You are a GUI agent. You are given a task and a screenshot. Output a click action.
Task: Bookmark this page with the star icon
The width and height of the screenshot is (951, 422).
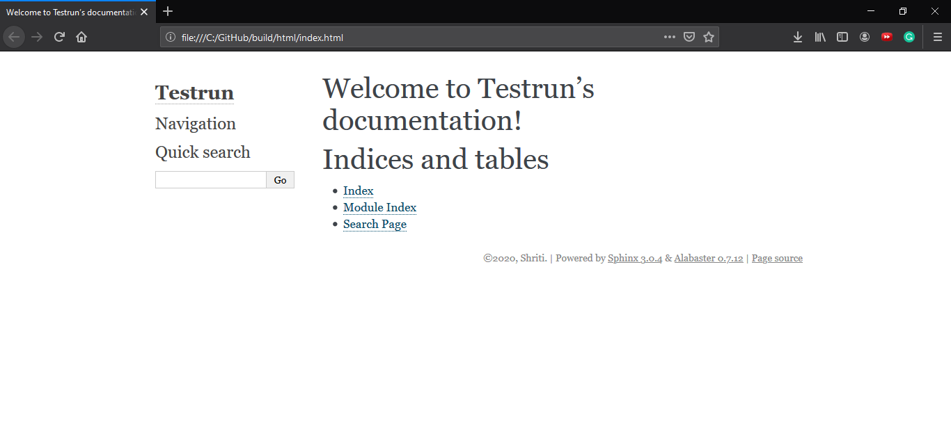coord(709,38)
